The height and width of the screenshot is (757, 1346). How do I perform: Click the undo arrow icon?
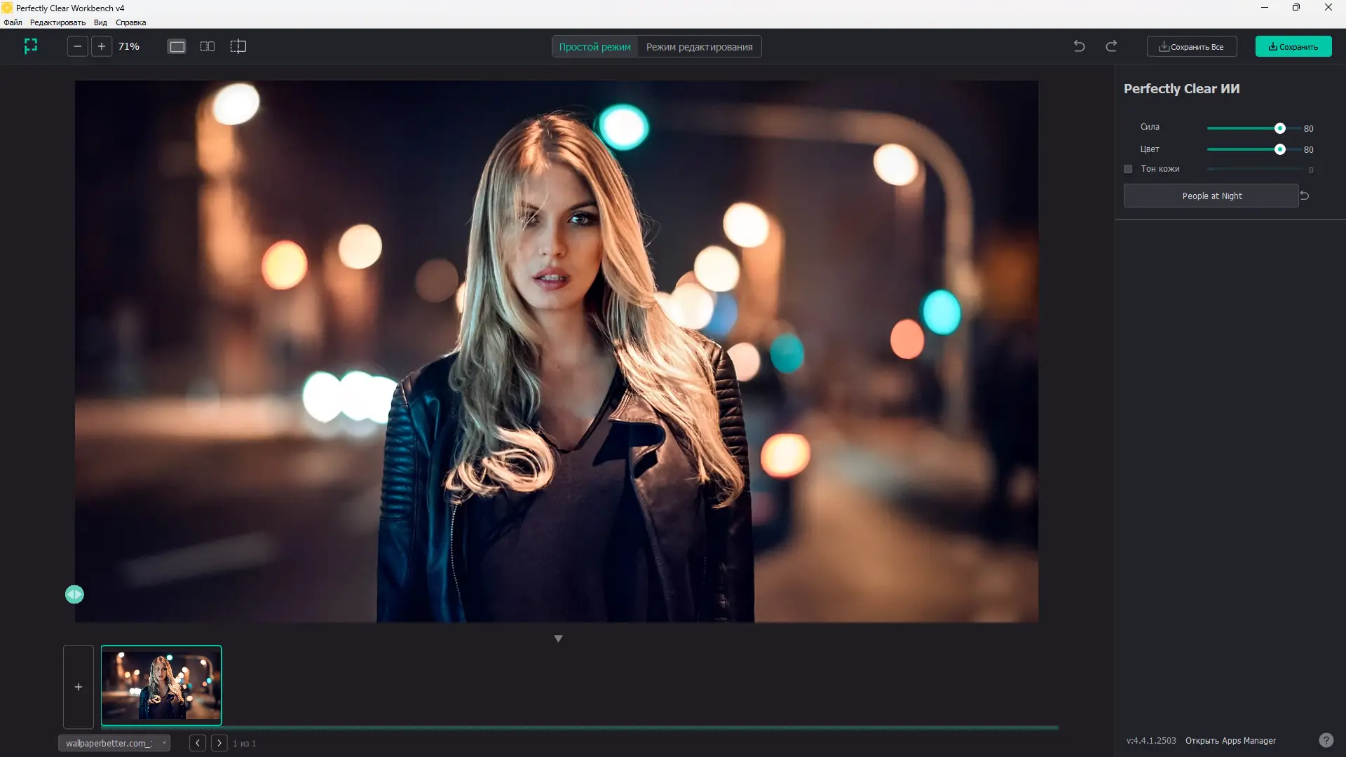click(x=1079, y=46)
